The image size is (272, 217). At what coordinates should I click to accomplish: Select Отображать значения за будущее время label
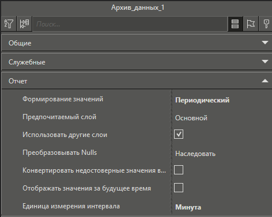pyautogui.click(x=86, y=188)
